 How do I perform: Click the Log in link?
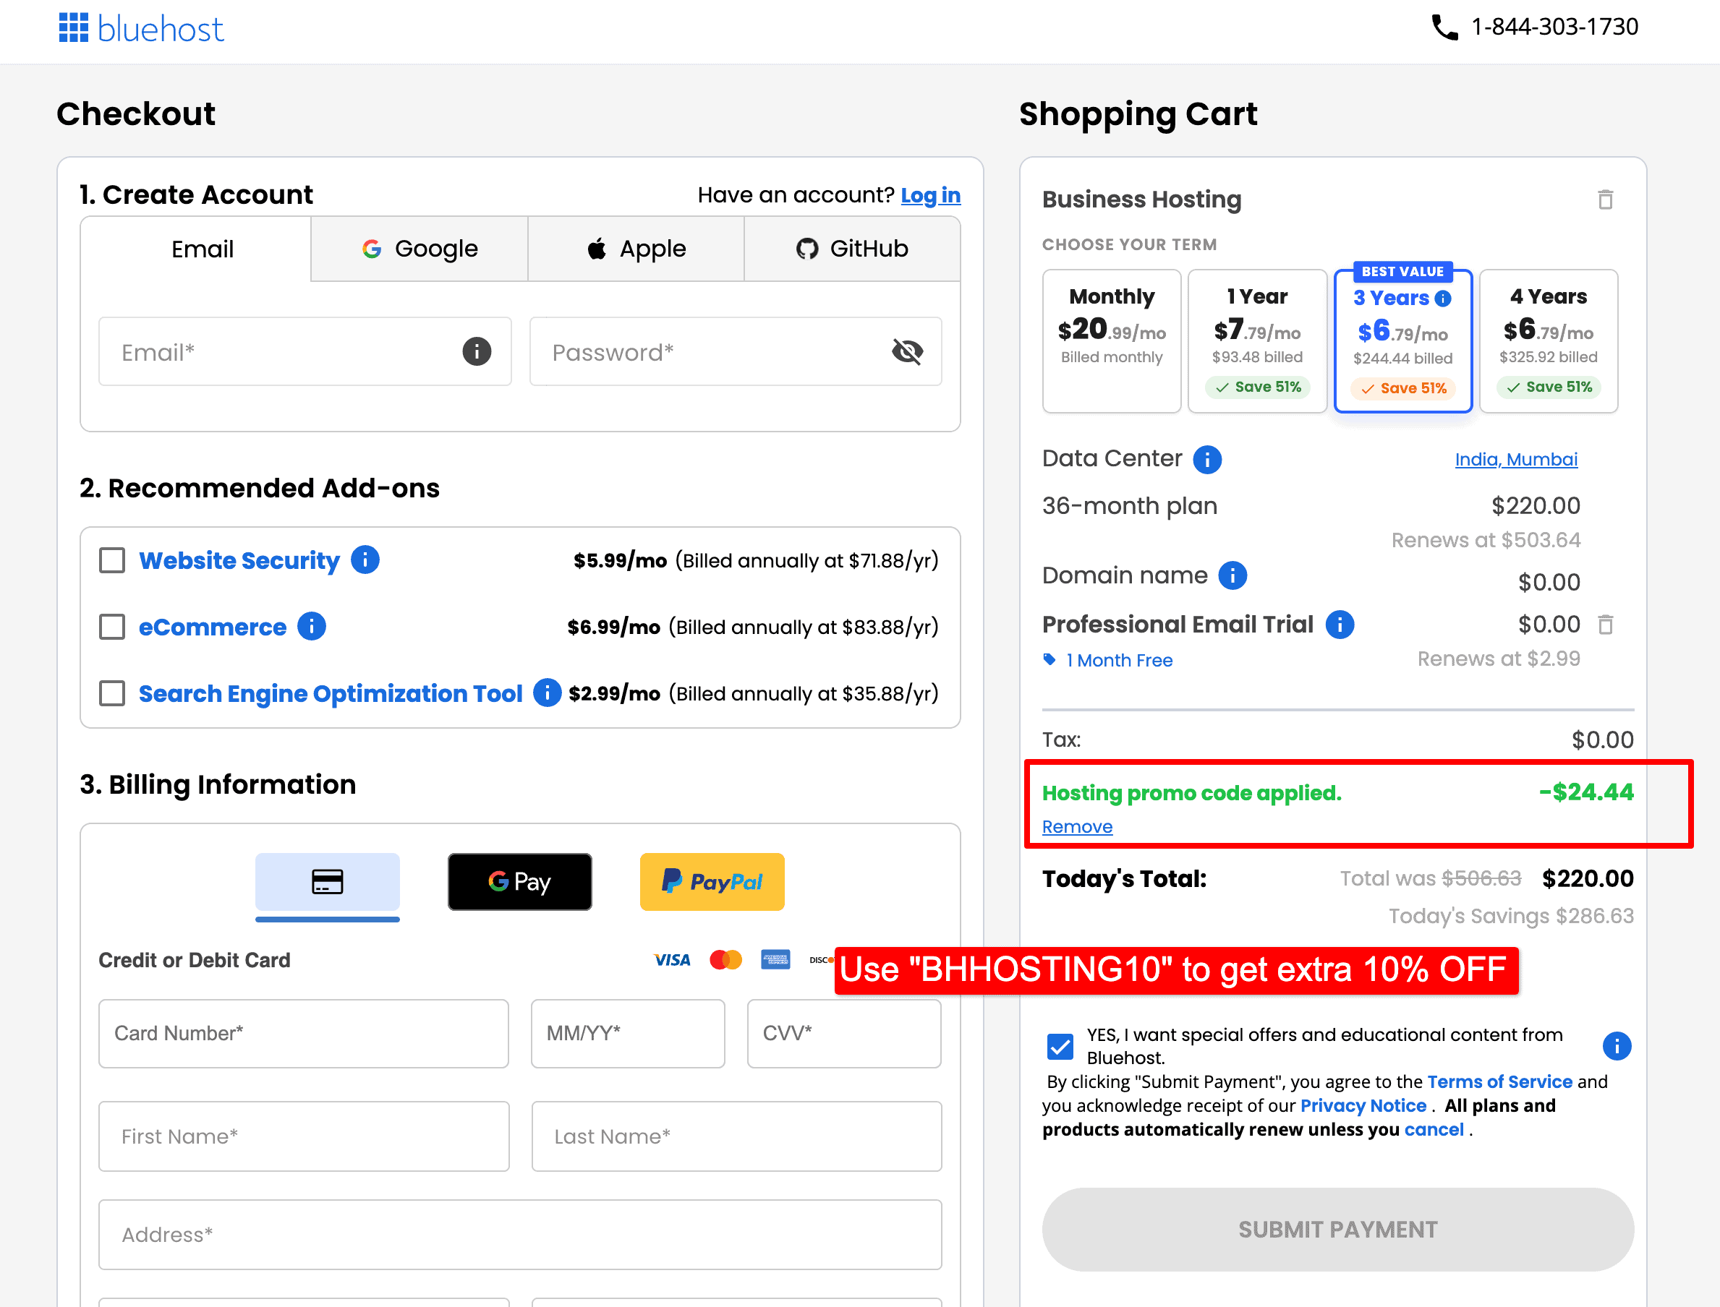click(x=931, y=194)
